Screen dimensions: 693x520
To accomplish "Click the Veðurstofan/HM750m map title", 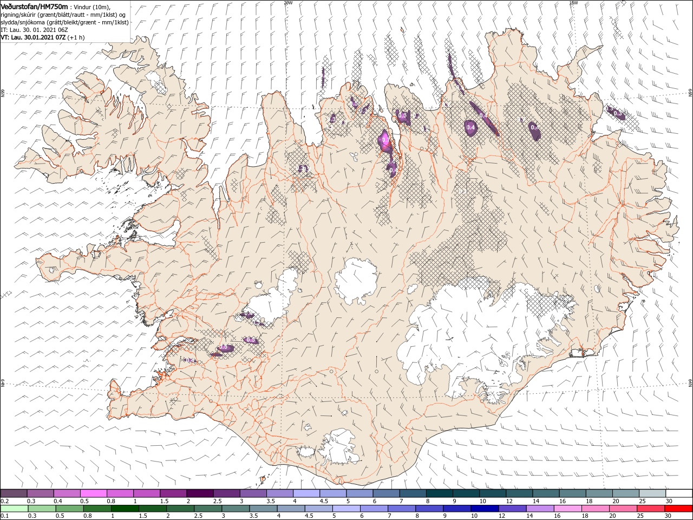I will (x=34, y=6).
